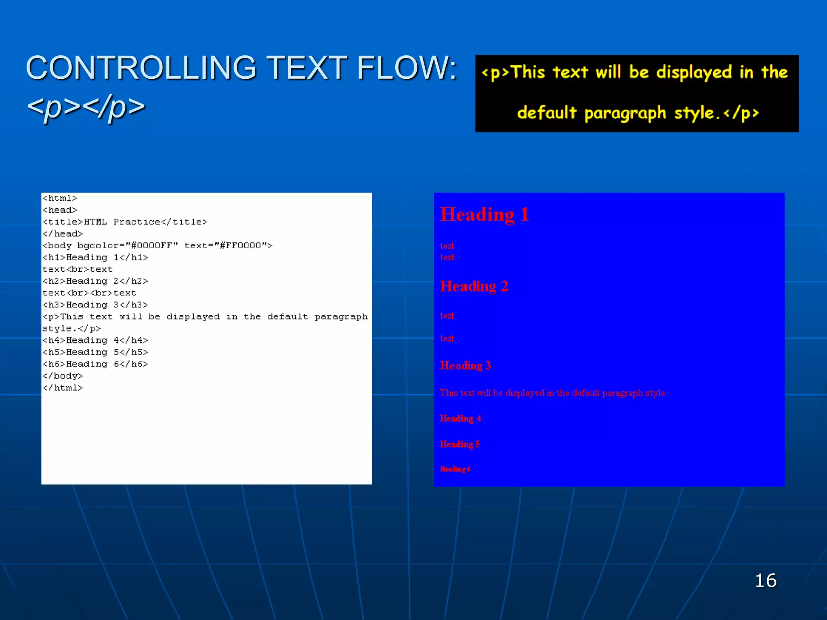Click the rendered red 'Heading 2' text
This screenshot has height=620, width=827.
(474, 287)
